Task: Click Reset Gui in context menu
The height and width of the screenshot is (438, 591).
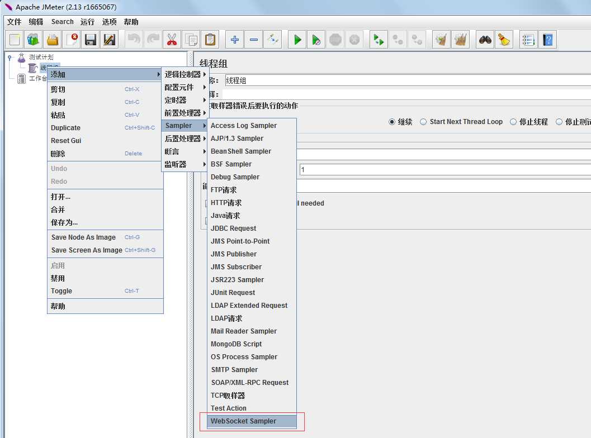Action: click(x=105, y=141)
